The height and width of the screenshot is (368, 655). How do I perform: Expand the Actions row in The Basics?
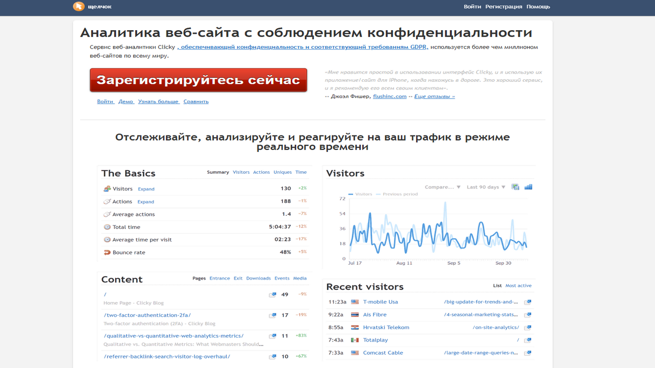pos(146,202)
